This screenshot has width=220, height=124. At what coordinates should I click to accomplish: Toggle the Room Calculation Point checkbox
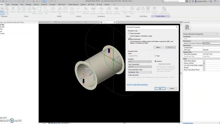tap(204, 70)
